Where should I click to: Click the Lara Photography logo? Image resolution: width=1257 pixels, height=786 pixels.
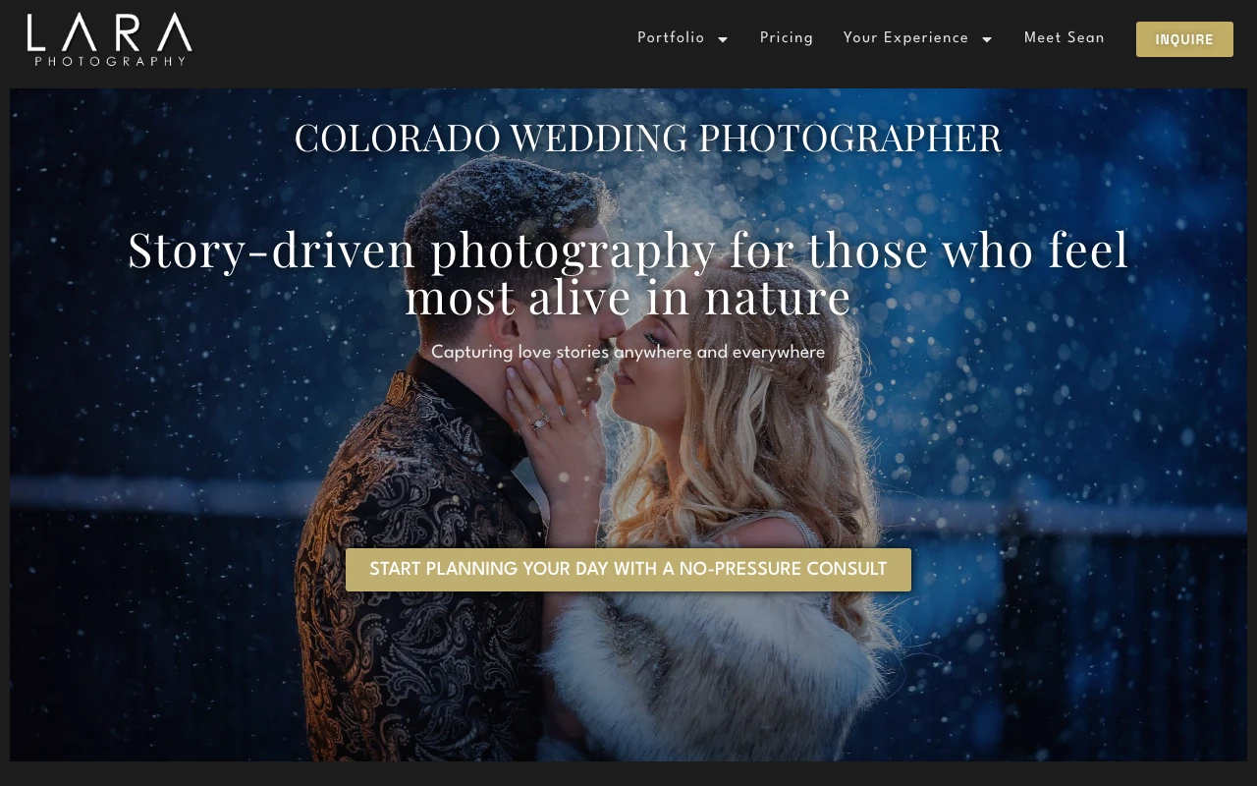click(x=109, y=39)
